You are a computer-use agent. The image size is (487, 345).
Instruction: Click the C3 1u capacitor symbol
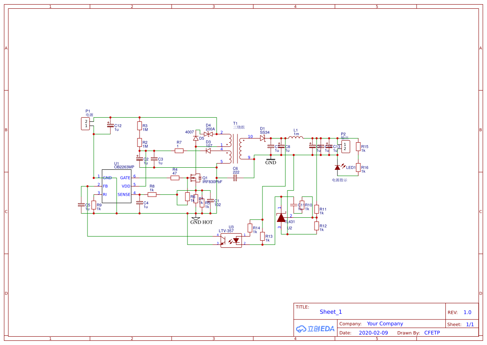pyautogui.click(x=154, y=159)
